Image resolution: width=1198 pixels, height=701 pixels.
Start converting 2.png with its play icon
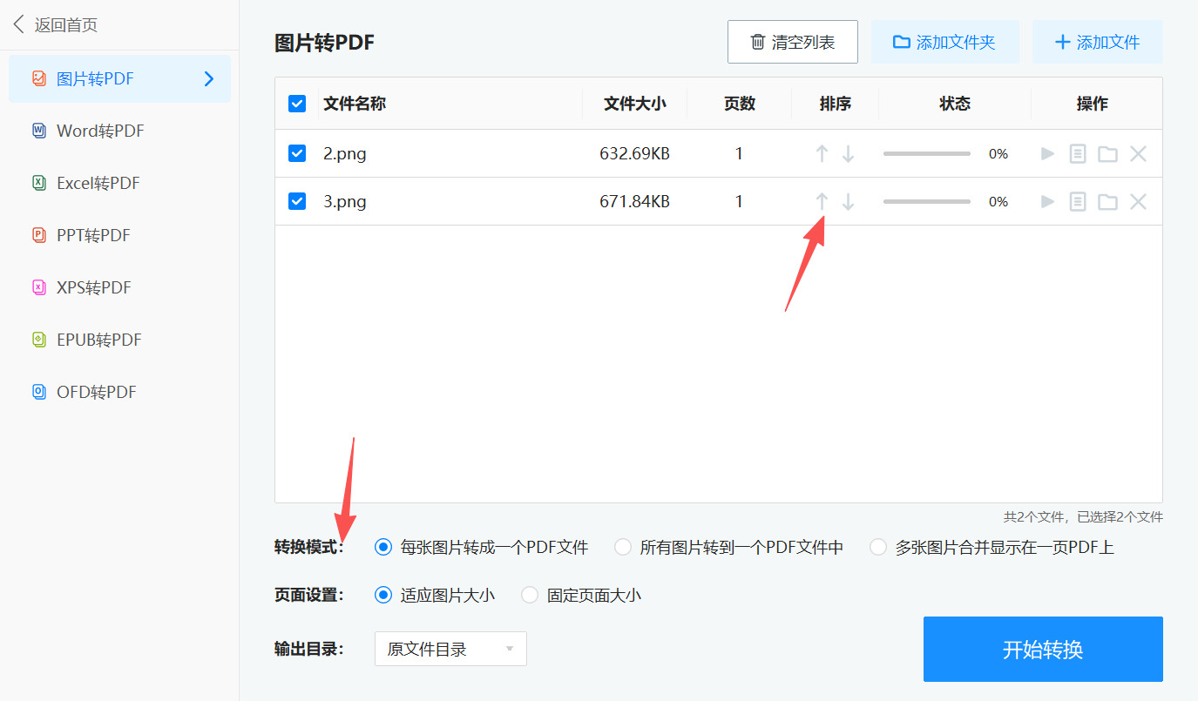[1046, 153]
